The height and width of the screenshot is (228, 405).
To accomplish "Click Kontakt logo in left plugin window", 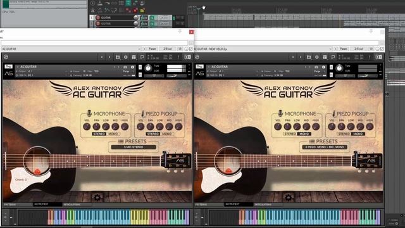I will pyautogui.click(x=6, y=57).
